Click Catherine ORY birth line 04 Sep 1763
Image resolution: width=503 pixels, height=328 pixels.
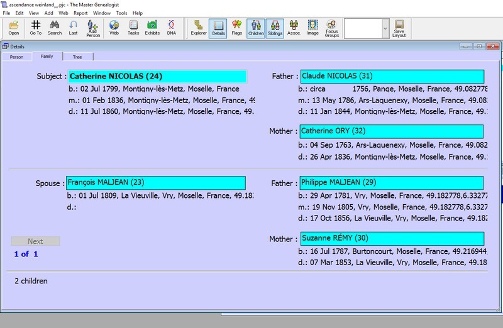pos(392,145)
